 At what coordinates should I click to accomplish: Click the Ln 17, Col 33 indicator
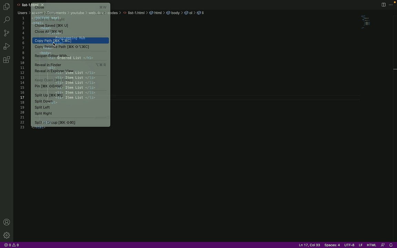309,245
